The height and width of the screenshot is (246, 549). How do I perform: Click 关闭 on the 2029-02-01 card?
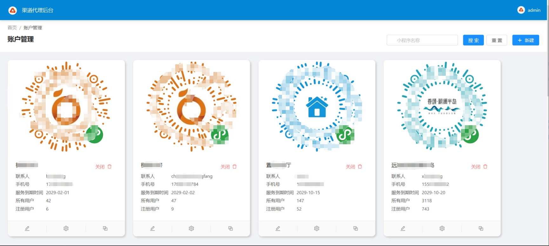coord(100,167)
